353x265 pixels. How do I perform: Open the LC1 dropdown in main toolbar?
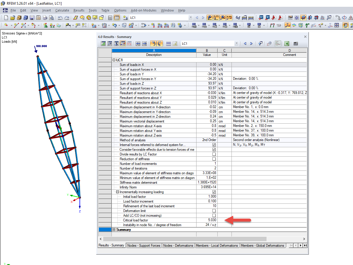pyautogui.click(x=191, y=18)
